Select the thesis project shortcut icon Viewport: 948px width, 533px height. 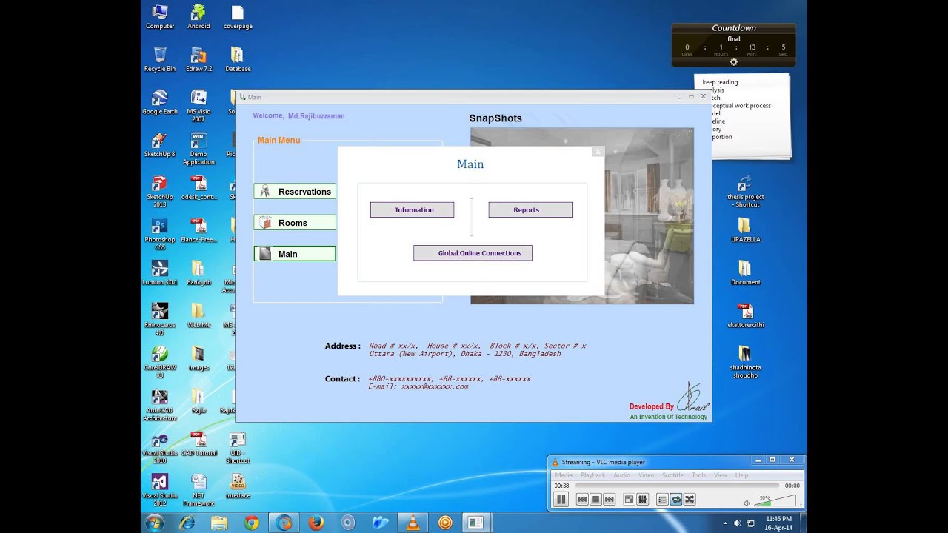746,192
